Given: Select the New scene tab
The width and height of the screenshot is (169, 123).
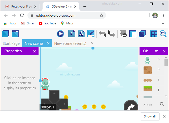Looking at the screenshot, I should coord(34,44).
